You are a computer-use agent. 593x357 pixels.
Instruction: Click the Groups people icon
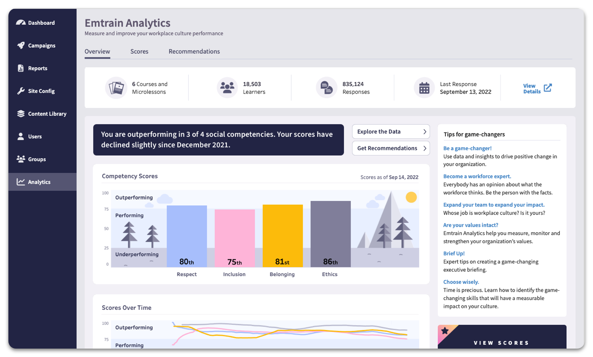[21, 159]
